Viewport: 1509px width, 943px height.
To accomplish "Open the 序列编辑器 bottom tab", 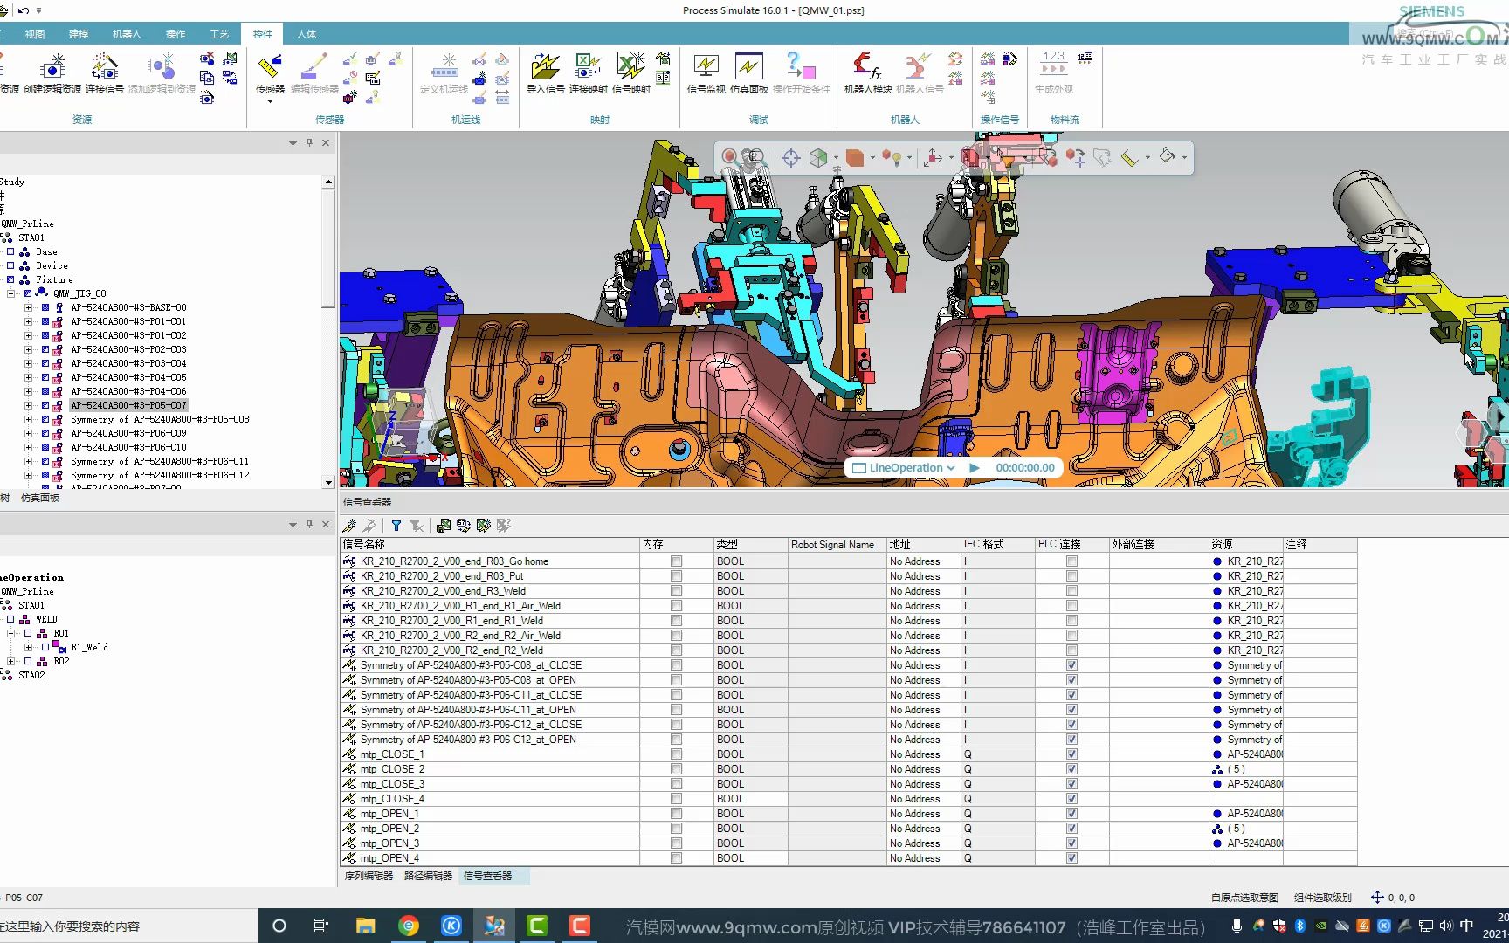I will click(x=369, y=876).
